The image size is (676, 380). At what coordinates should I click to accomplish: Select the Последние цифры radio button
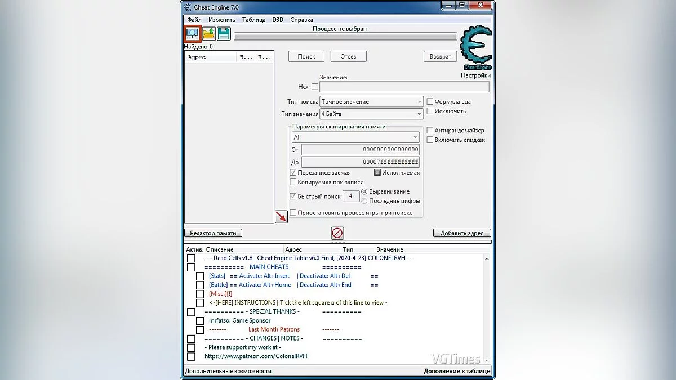click(x=364, y=201)
